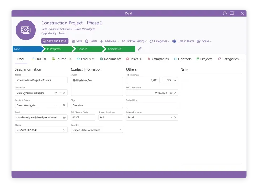This screenshot has height=189, width=258.
Task: Click the email envelope icon in Email field
Action: tap(64, 118)
